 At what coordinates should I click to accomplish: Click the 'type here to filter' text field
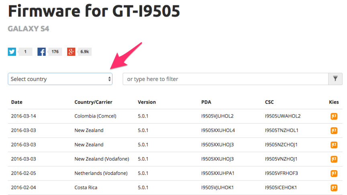[225, 79]
